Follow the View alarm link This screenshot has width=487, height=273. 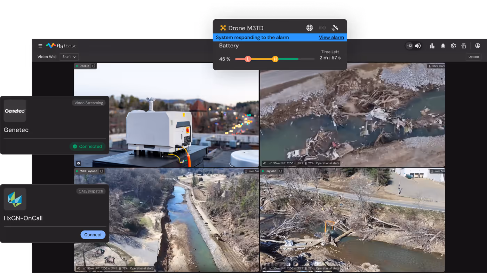[331, 37]
